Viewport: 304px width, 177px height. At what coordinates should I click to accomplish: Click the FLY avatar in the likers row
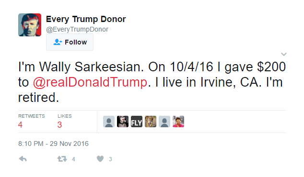point(137,122)
